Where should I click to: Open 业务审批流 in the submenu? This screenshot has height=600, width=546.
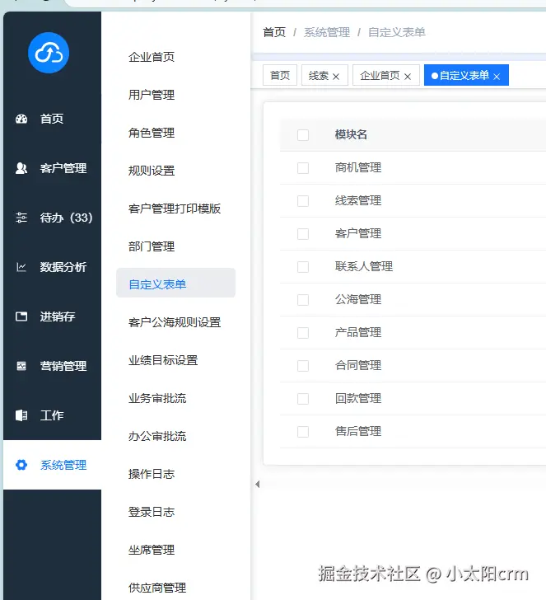pyautogui.click(x=157, y=398)
